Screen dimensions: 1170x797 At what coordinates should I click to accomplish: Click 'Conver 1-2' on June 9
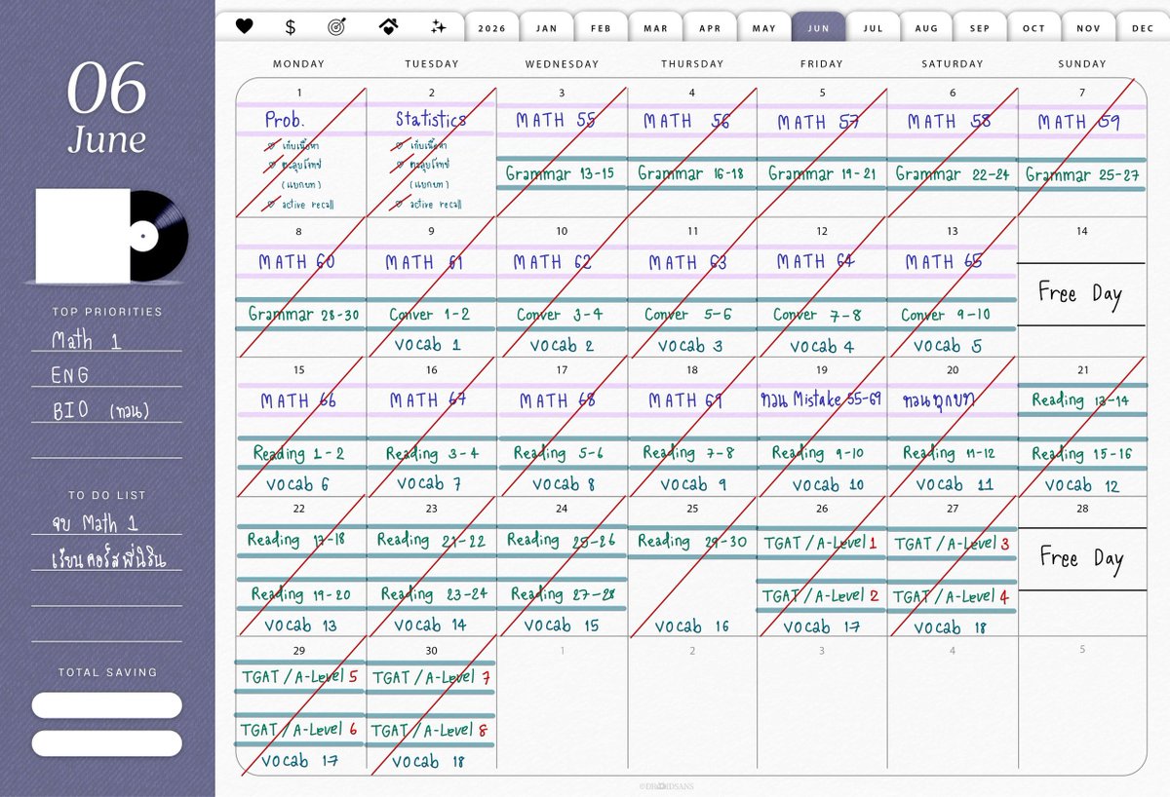tap(429, 315)
